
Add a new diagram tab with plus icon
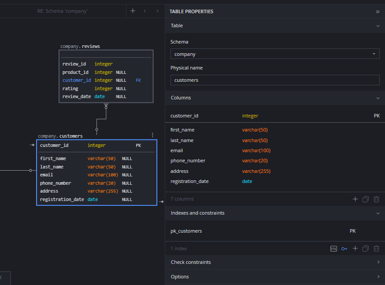click(133, 11)
